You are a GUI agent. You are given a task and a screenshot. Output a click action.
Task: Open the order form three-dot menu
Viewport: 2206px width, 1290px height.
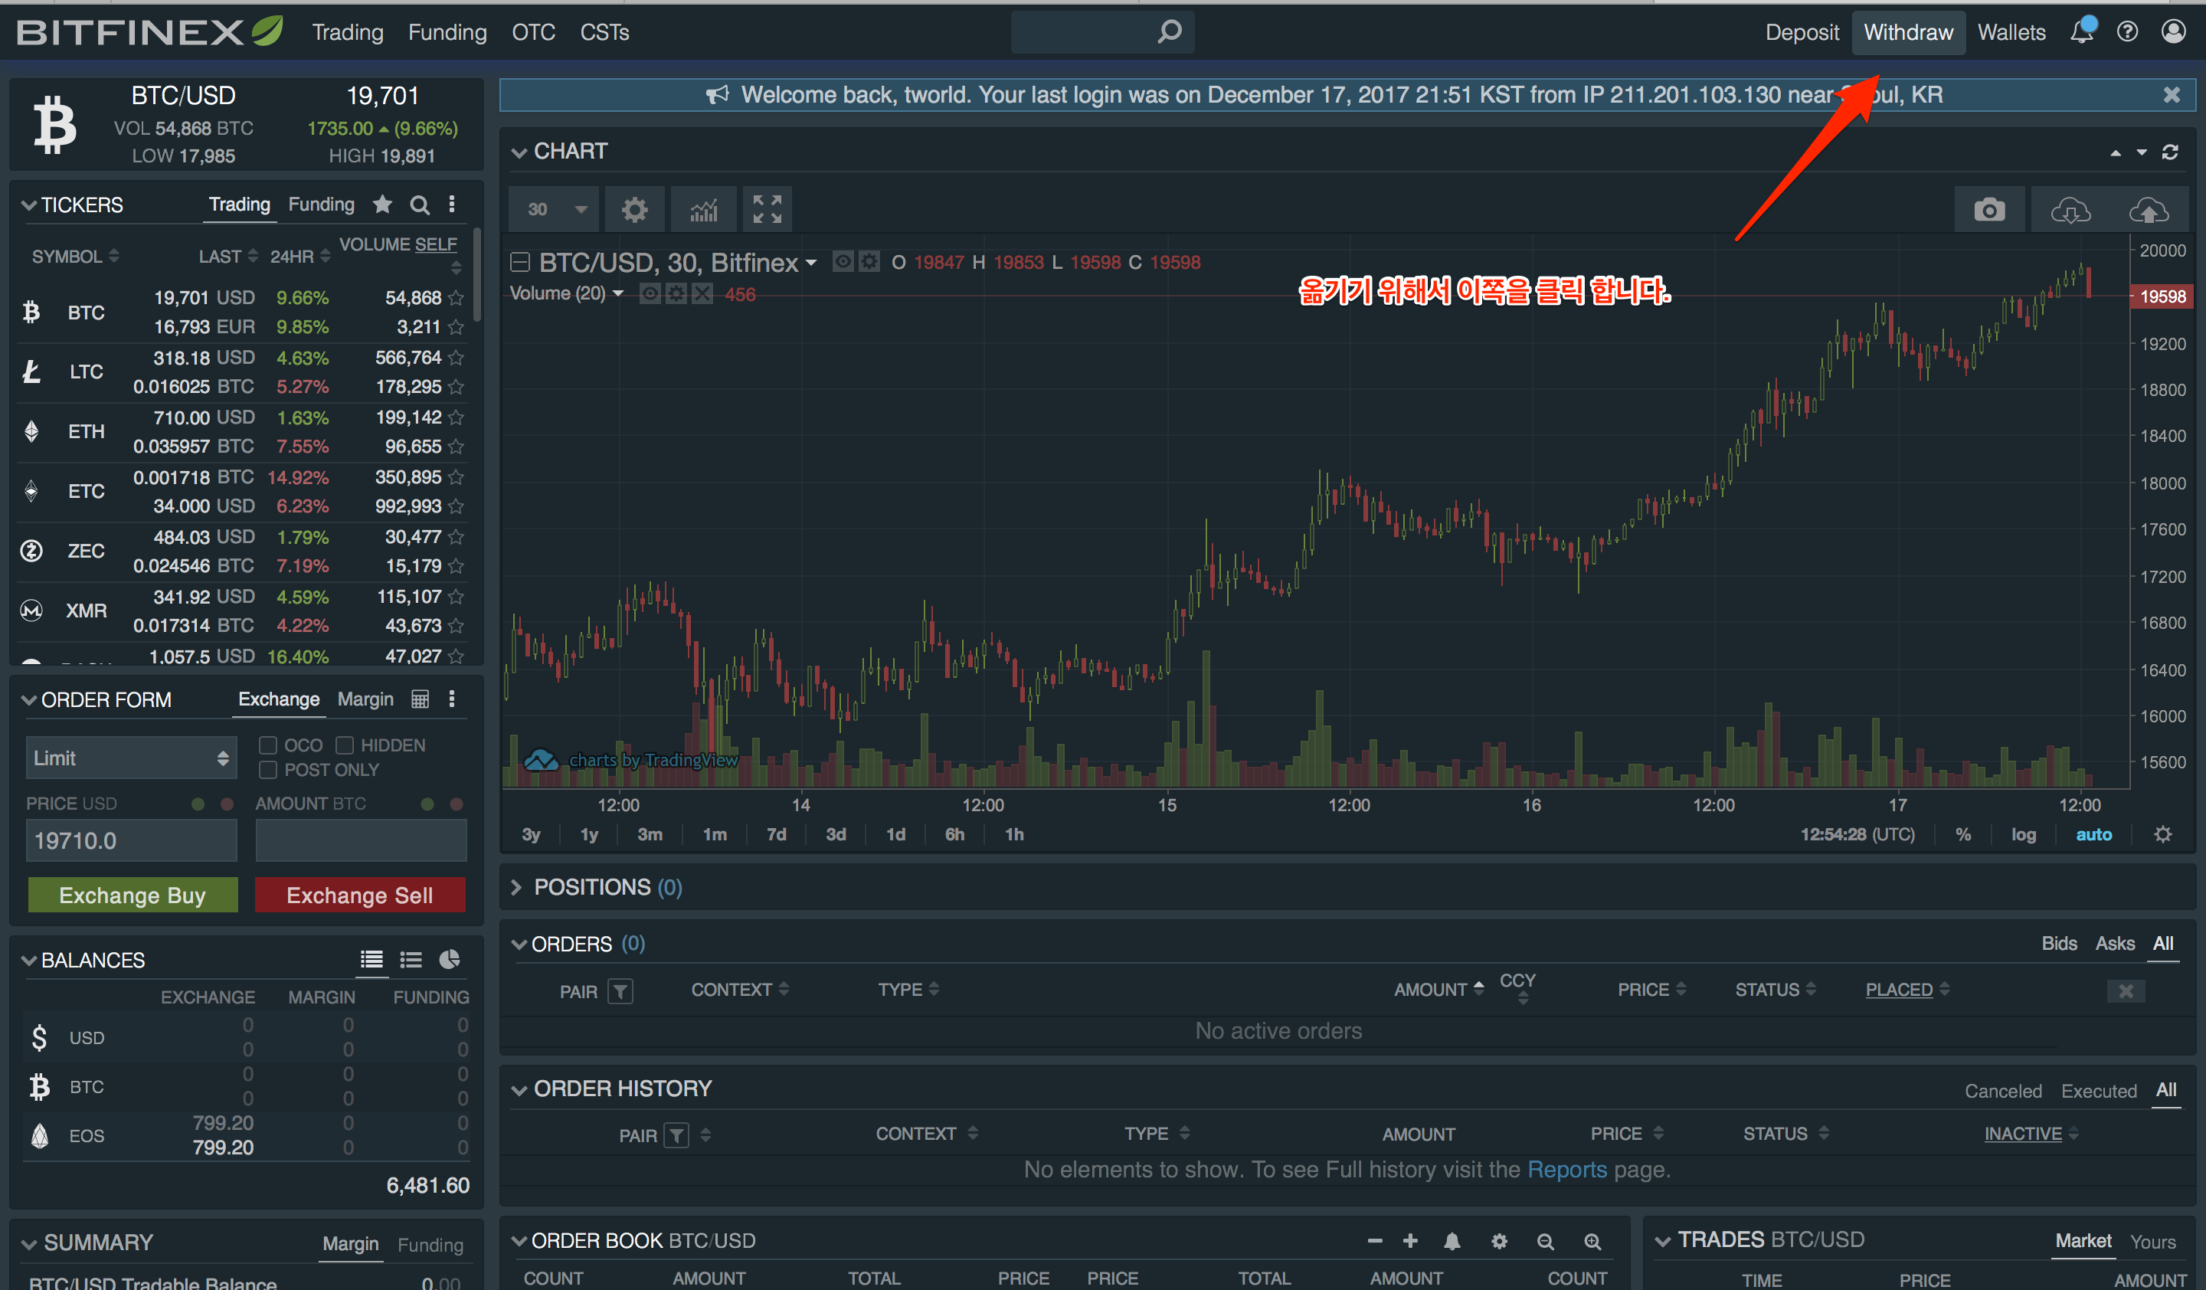coord(452,699)
